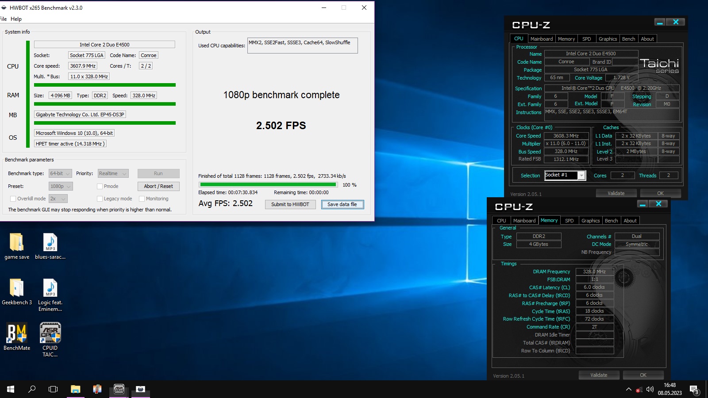
Task: Open the Preset 1080p dropdown
Action: (x=60, y=187)
